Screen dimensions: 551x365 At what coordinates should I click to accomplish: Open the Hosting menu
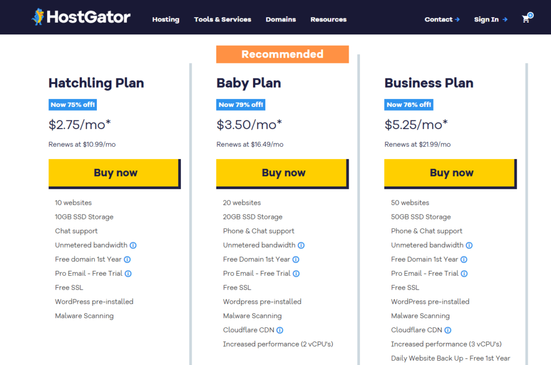tap(166, 20)
